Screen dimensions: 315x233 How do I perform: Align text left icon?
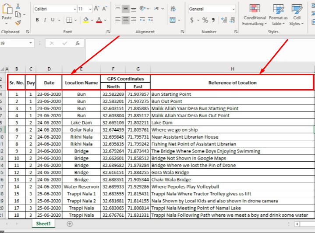[118, 20]
